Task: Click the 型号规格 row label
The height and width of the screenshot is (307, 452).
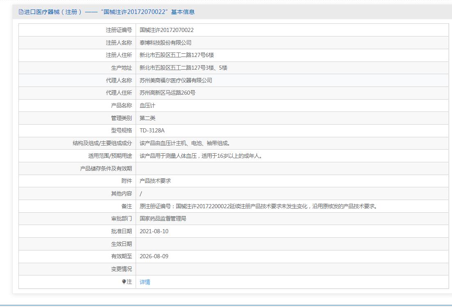Action: coord(121,131)
